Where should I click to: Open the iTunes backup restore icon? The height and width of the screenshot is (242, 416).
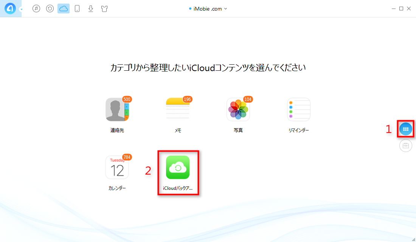point(50,9)
